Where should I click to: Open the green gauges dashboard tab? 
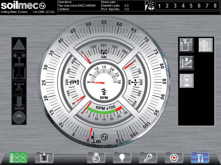pyautogui.click(x=19, y=158)
